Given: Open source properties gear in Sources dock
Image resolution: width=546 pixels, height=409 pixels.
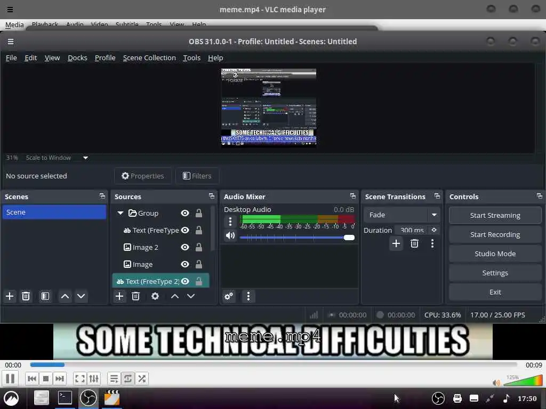Looking at the screenshot, I should click(155, 296).
